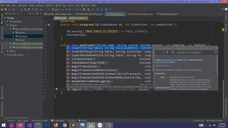Click the DBHelper breadcrumb

[61, 18]
